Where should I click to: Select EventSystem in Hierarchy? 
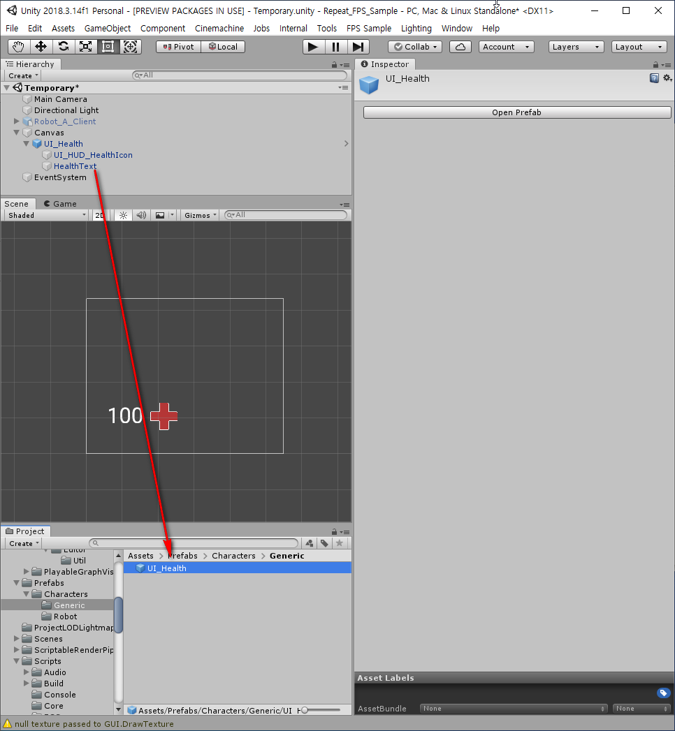(60, 177)
